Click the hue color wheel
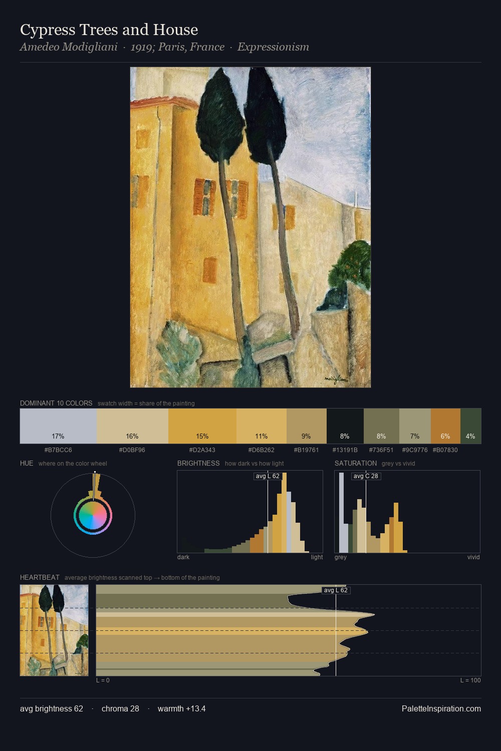This screenshot has width=501, height=751. 93,515
